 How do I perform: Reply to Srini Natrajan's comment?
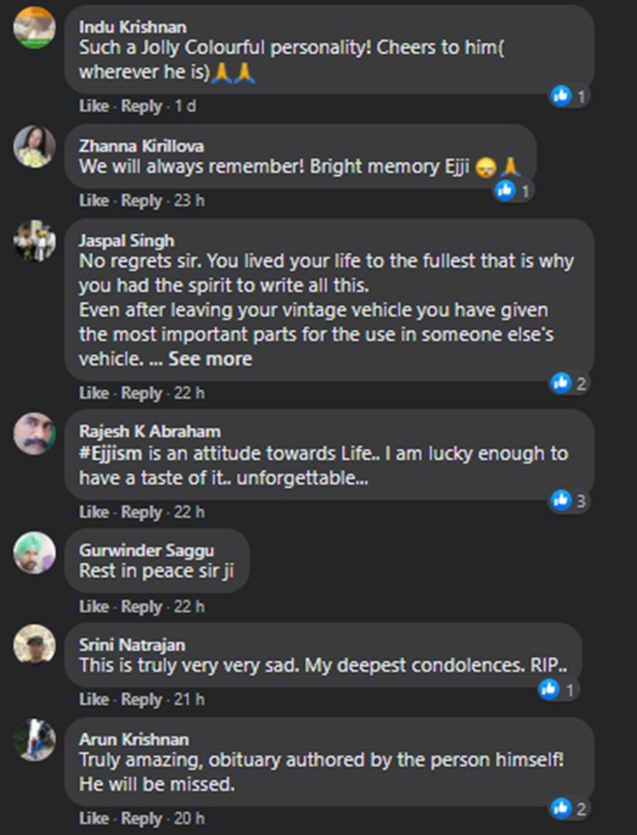141,699
